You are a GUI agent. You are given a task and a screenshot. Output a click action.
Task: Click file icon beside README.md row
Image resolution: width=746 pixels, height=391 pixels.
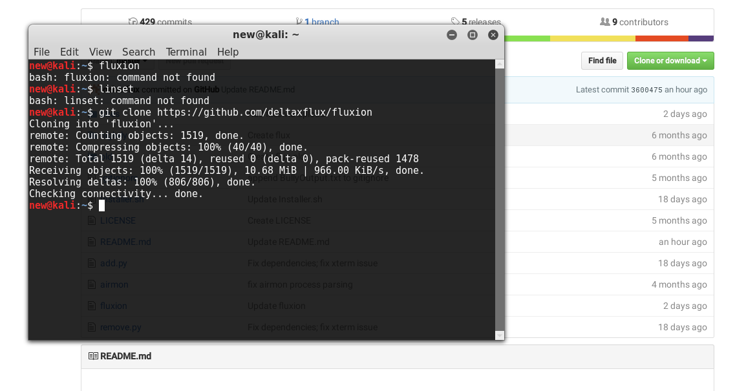92,242
